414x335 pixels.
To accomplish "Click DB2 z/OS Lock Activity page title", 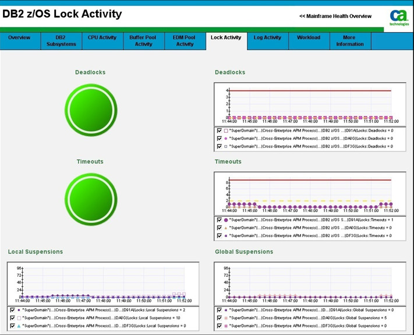I will coord(62,14).
